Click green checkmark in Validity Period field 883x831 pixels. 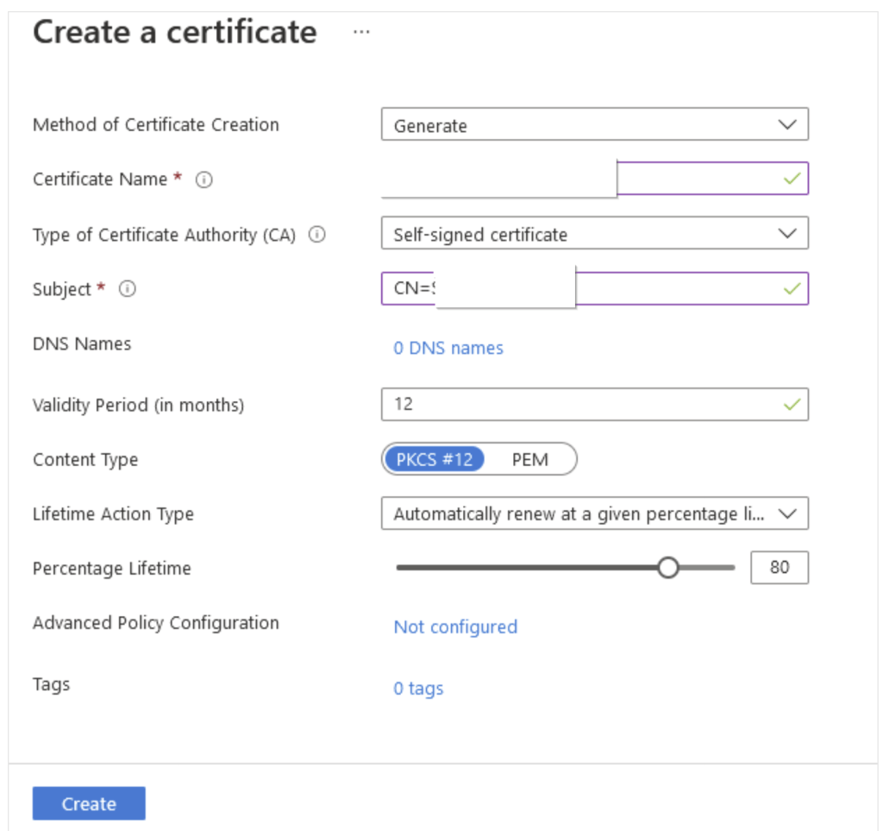791,404
